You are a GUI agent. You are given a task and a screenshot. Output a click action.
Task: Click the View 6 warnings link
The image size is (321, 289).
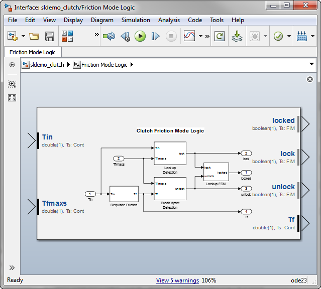[x=177, y=280]
